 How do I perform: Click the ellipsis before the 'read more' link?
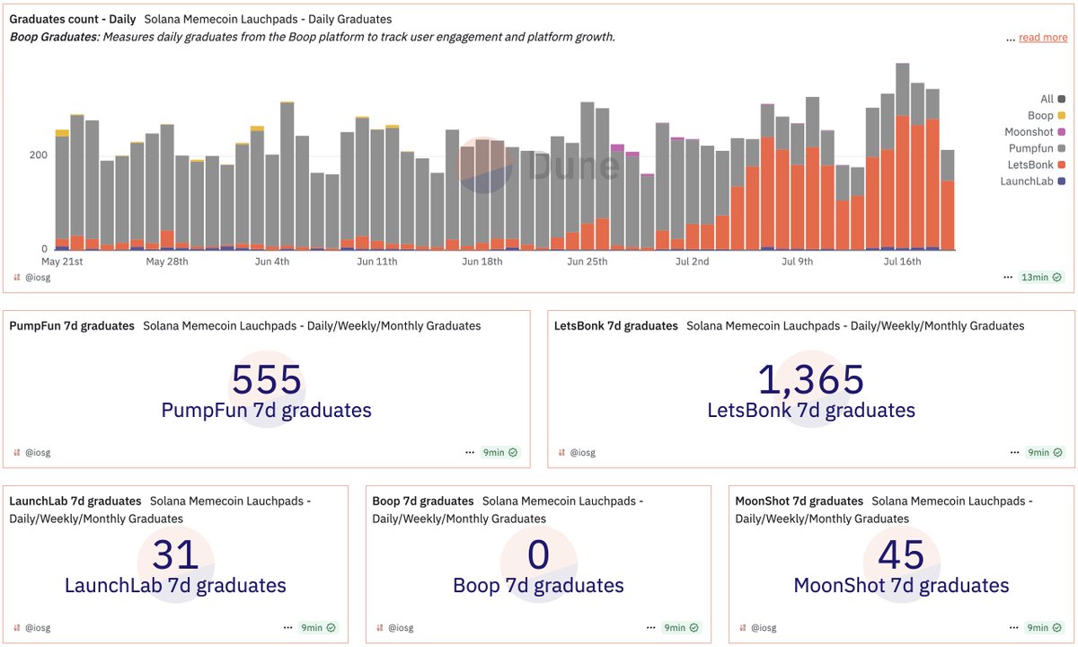1011,38
